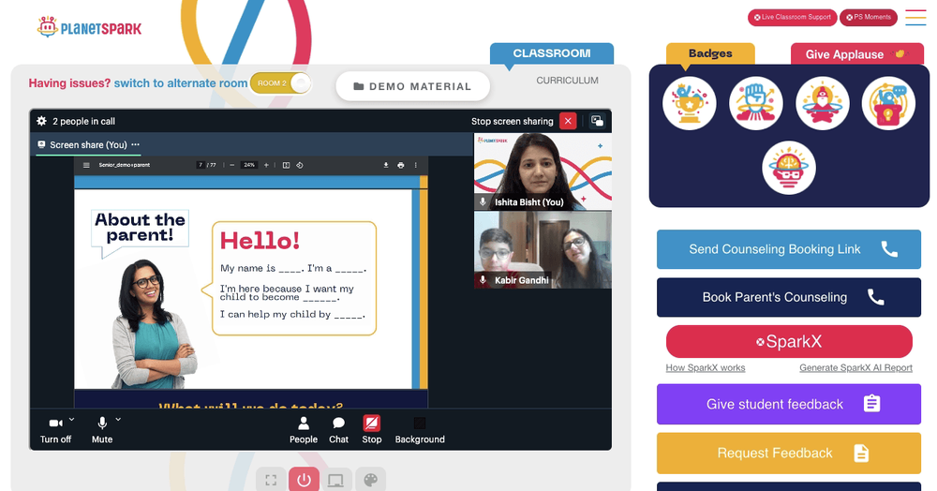This screenshot has width=937, height=491.
Task: Select Ishita Bisht video tile
Action: [x=543, y=171]
